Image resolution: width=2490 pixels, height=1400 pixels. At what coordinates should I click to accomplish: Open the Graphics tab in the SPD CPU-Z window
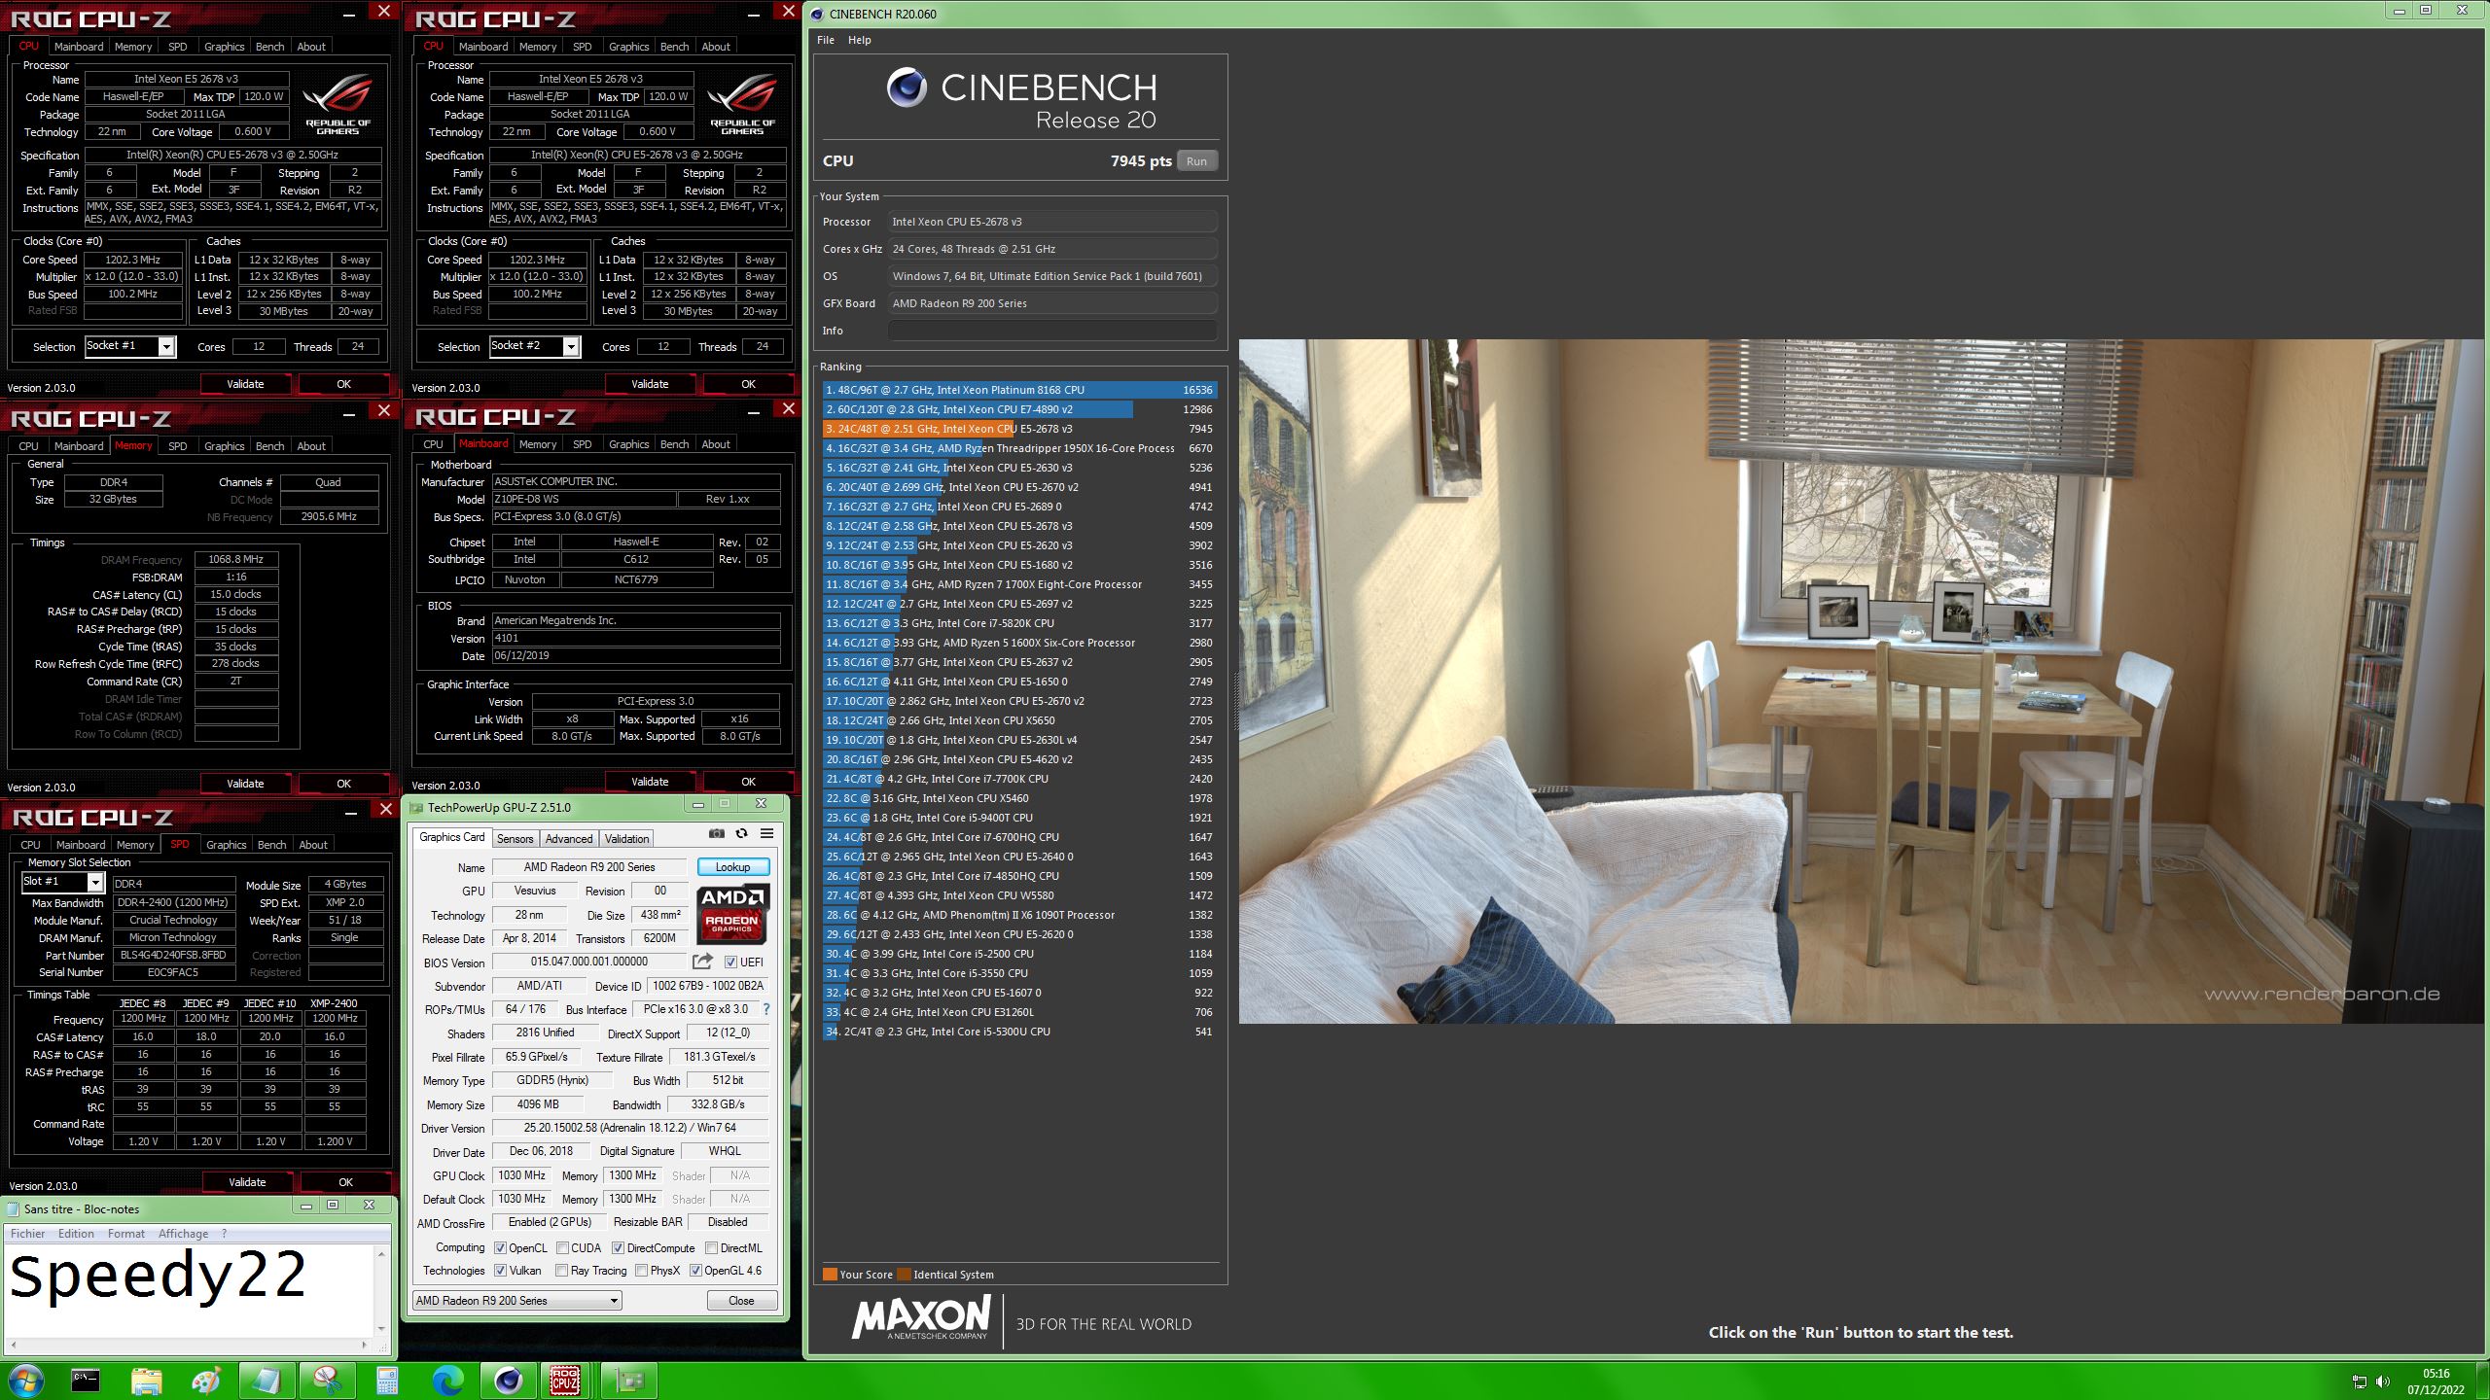point(226,845)
